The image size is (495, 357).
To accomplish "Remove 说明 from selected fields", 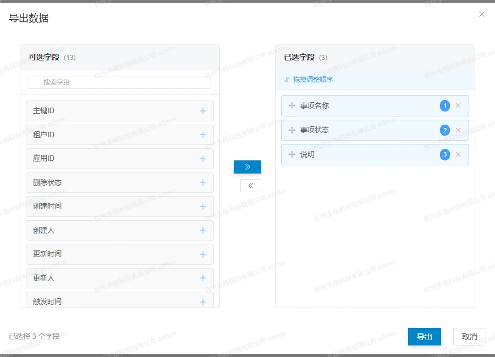I will pos(458,154).
